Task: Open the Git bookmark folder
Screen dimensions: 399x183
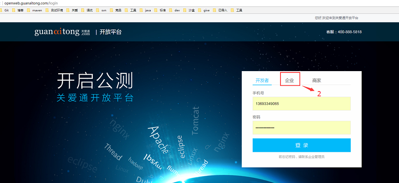Action: 5,10
